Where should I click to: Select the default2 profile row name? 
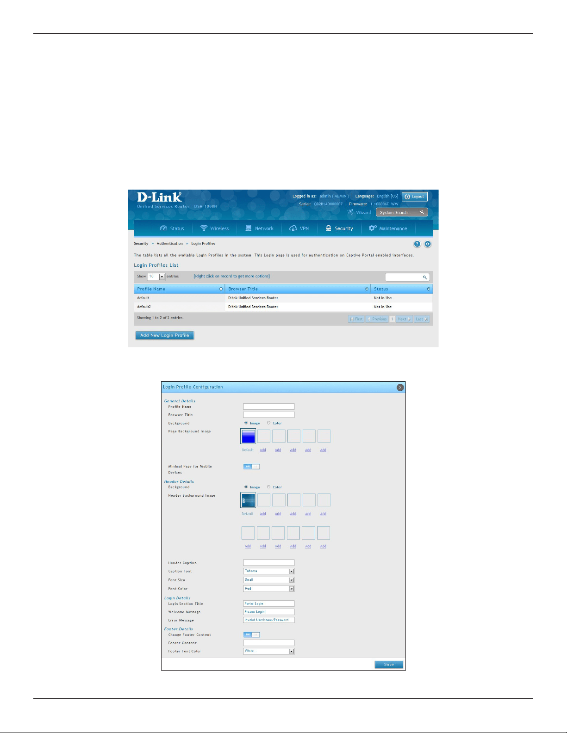tap(144, 307)
